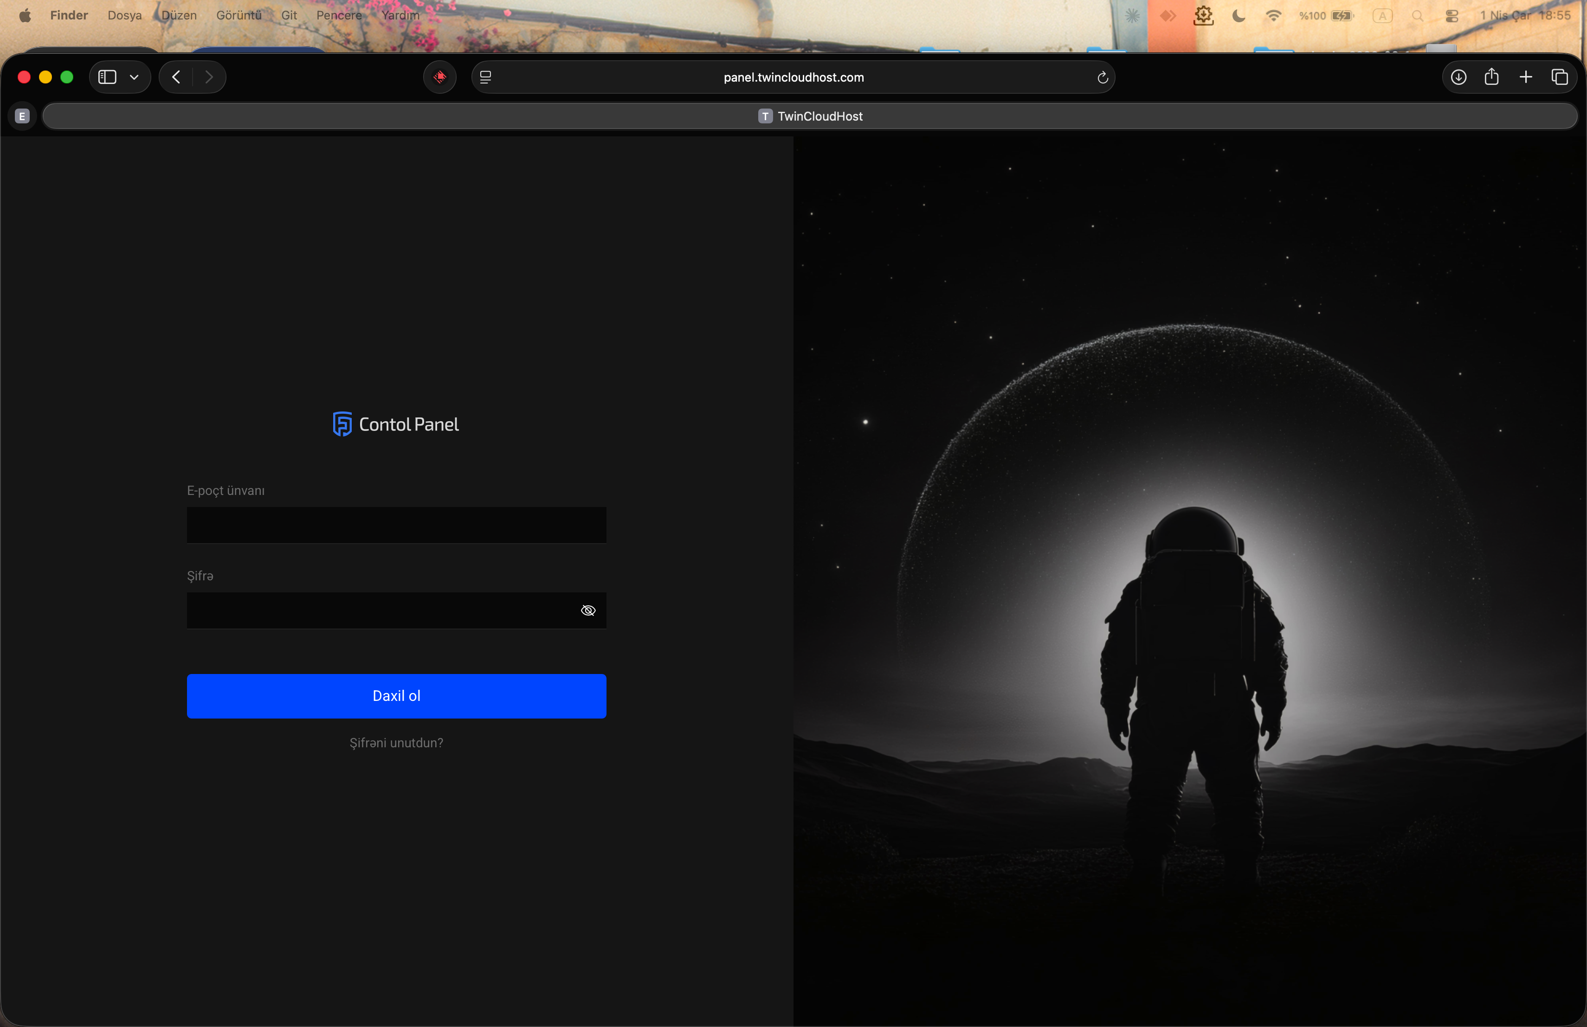The height and width of the screenshot is (1027, 1587).
Task: Click the E-poçt ünvanı input field
Action: 396,525
